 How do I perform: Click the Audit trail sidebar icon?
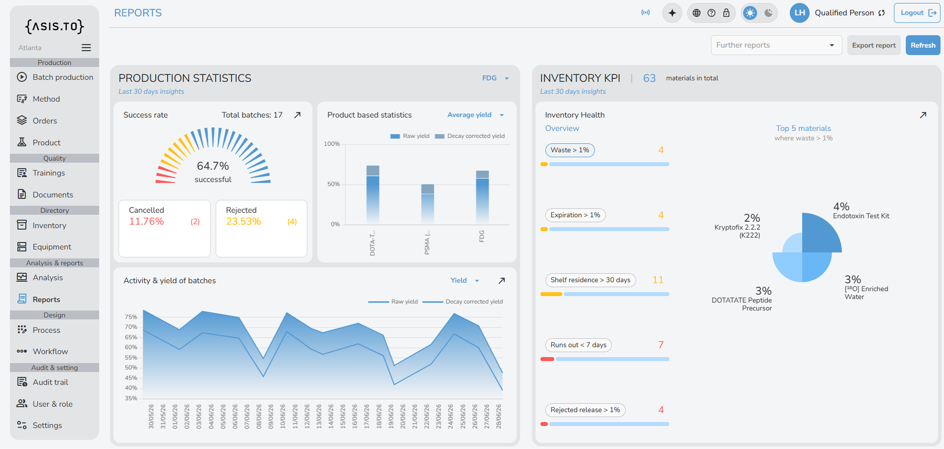point(21,382)
